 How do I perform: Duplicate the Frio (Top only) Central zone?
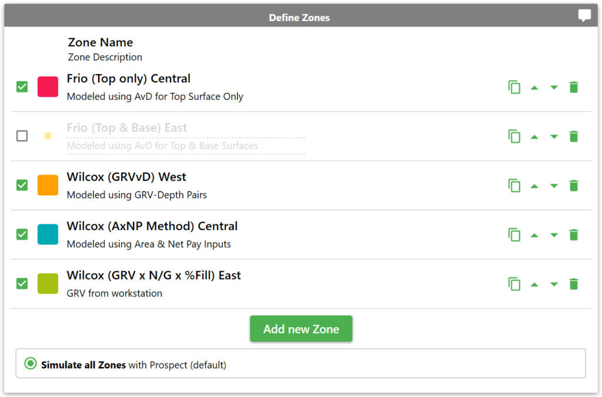[514, 87]
